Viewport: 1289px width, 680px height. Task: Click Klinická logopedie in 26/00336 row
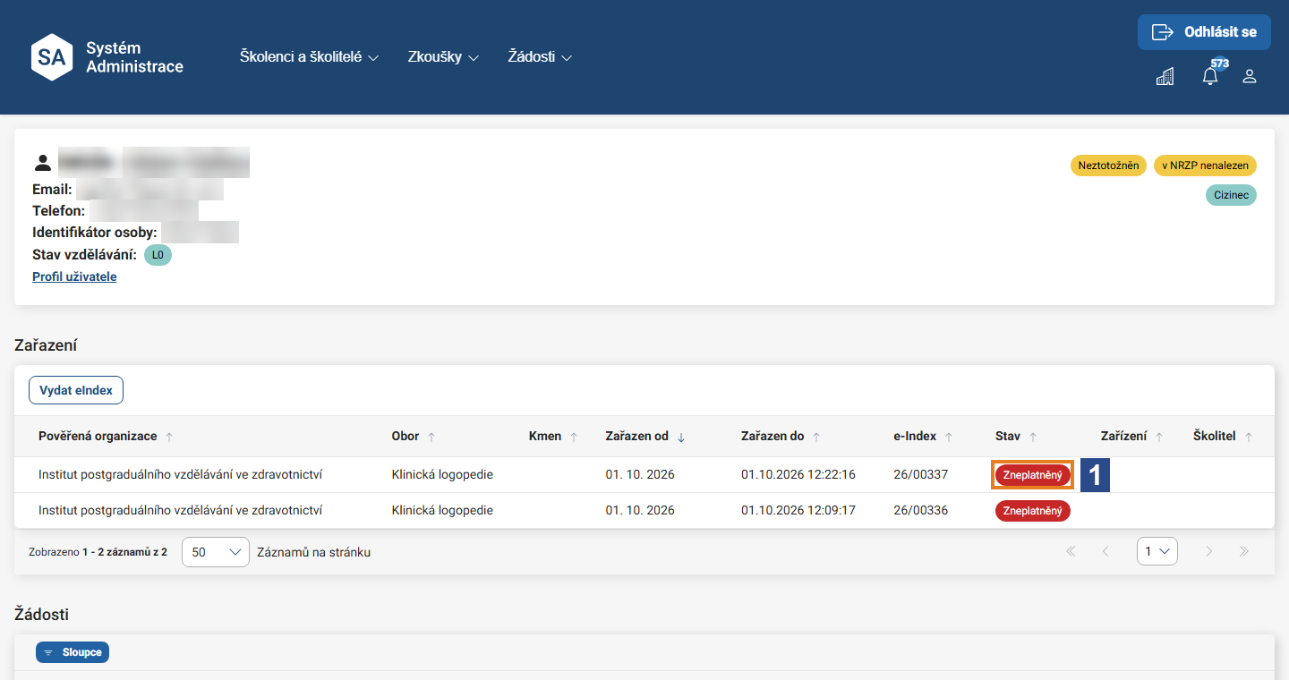pos(442,510)
